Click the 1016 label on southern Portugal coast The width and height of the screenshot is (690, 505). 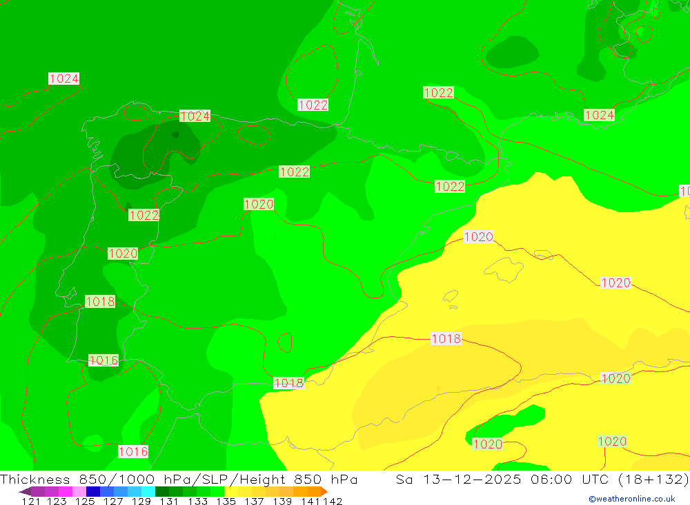103,360
